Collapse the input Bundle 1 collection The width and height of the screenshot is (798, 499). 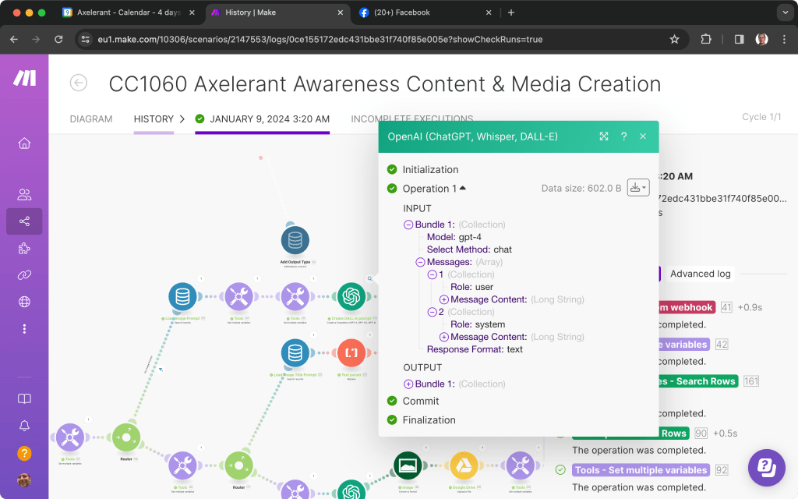coord(408,225)
